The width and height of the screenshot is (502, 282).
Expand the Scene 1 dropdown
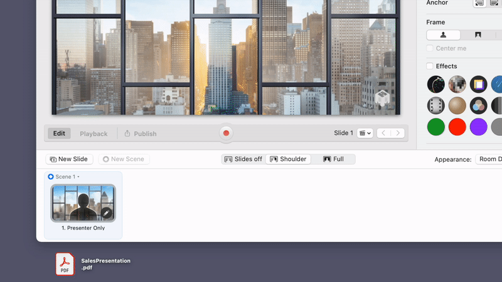coord(78,177)
